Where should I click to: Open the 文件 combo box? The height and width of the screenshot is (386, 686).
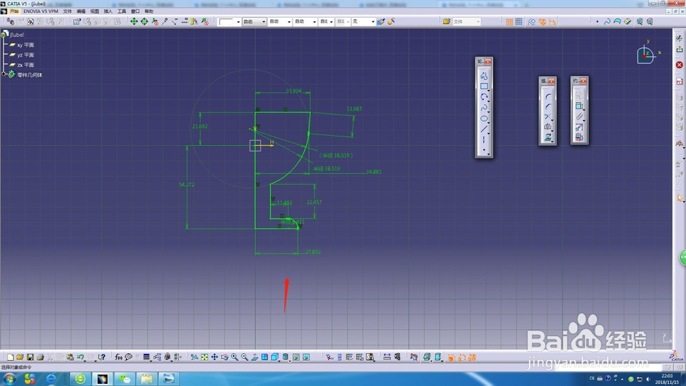[466, 21]
